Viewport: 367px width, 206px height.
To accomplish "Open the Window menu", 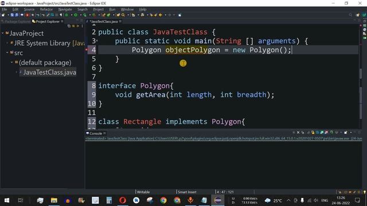I will 127,9.
